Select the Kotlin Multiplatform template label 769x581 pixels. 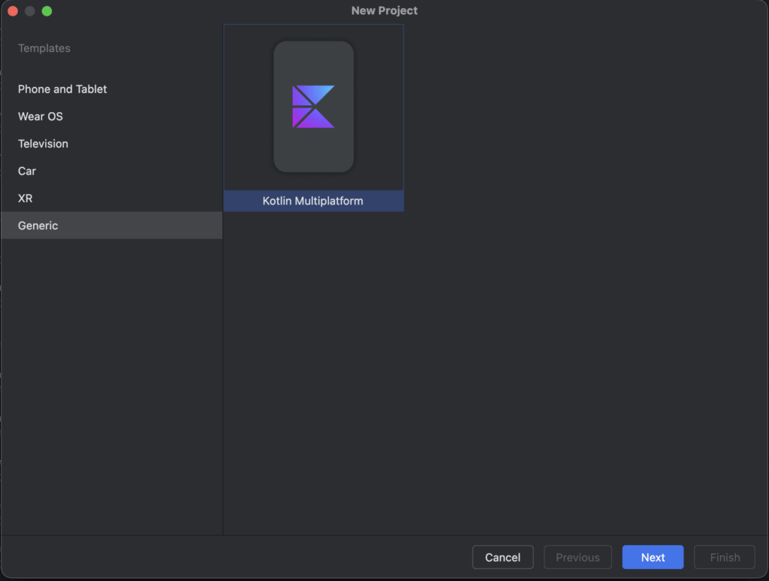point(313,201)
